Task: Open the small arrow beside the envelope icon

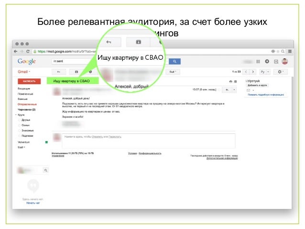Action: (x=253, y=90)
